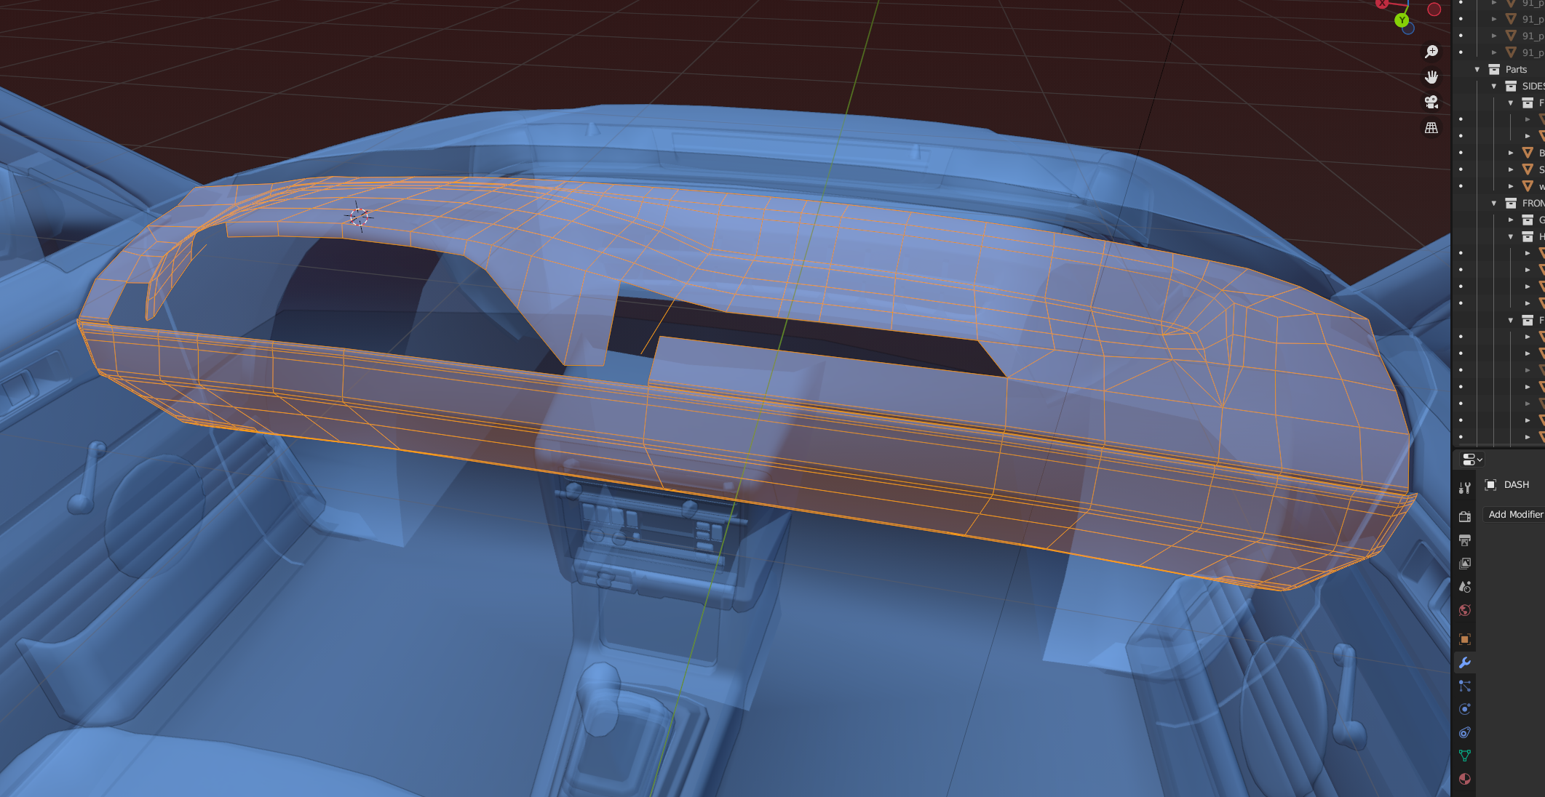The width and height of the screenshot is (1545, 797).
Task: Click the Add Modifier button
Action: coord(1515,514)
